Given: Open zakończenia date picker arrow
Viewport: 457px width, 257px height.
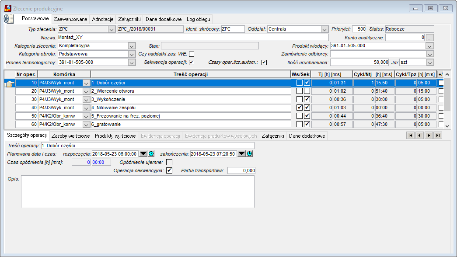Looking at the screenshot, I should coord(242,154).
